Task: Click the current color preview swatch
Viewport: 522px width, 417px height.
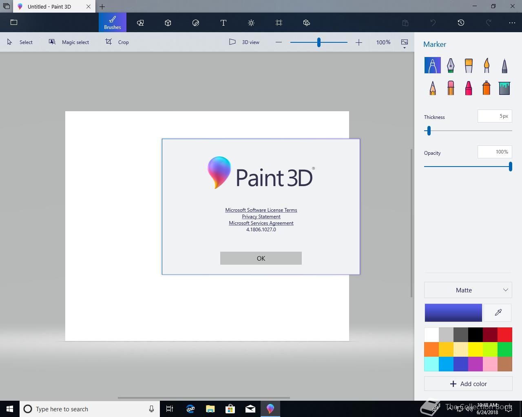Action: (x=453, y=313)
